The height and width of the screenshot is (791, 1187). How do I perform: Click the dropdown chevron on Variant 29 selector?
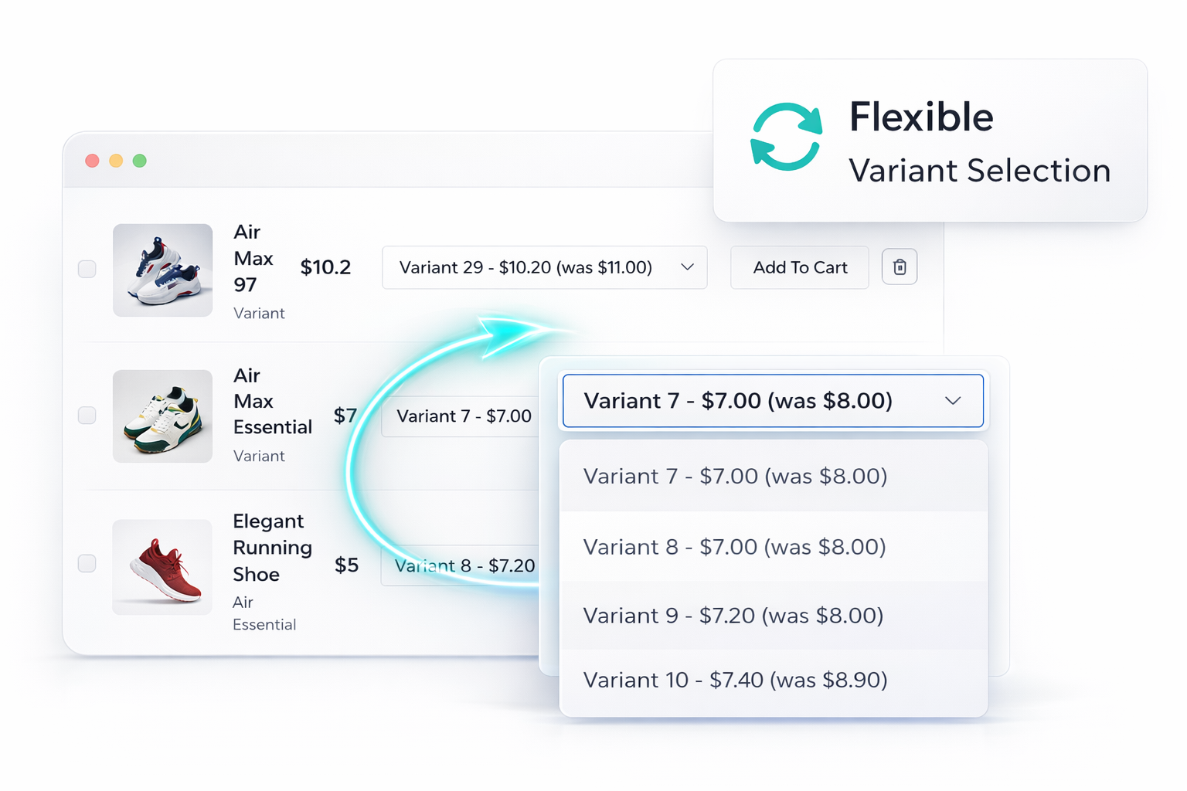coord(686,266)
